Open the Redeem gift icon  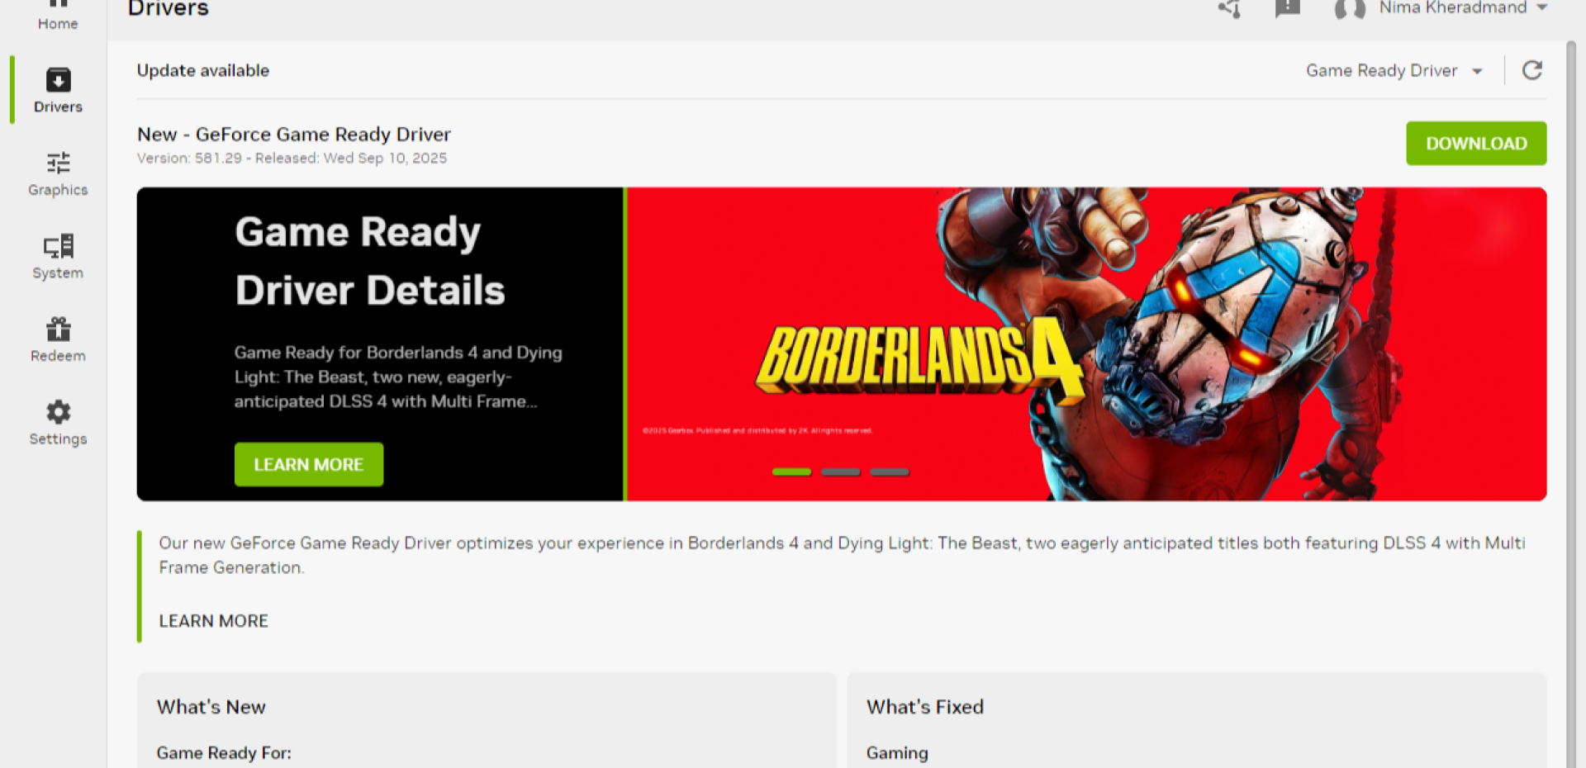(x=58, y=329)
